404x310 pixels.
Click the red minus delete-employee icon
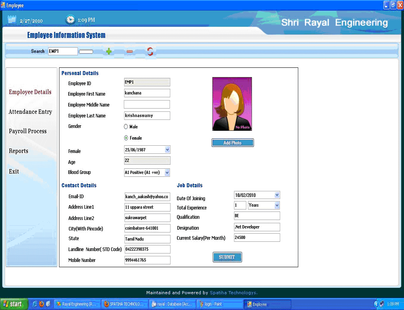point(130,52)
